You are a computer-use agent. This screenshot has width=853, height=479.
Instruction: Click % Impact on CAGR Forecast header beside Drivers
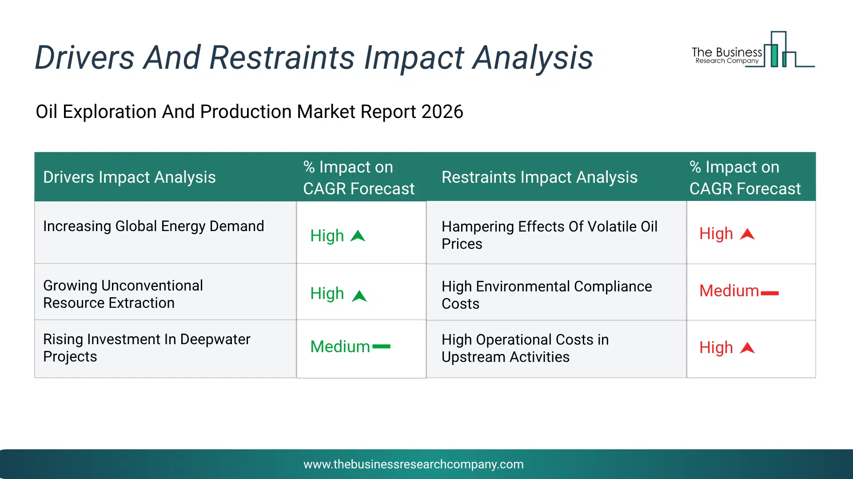pyautogui.click(x=359, y=177)
